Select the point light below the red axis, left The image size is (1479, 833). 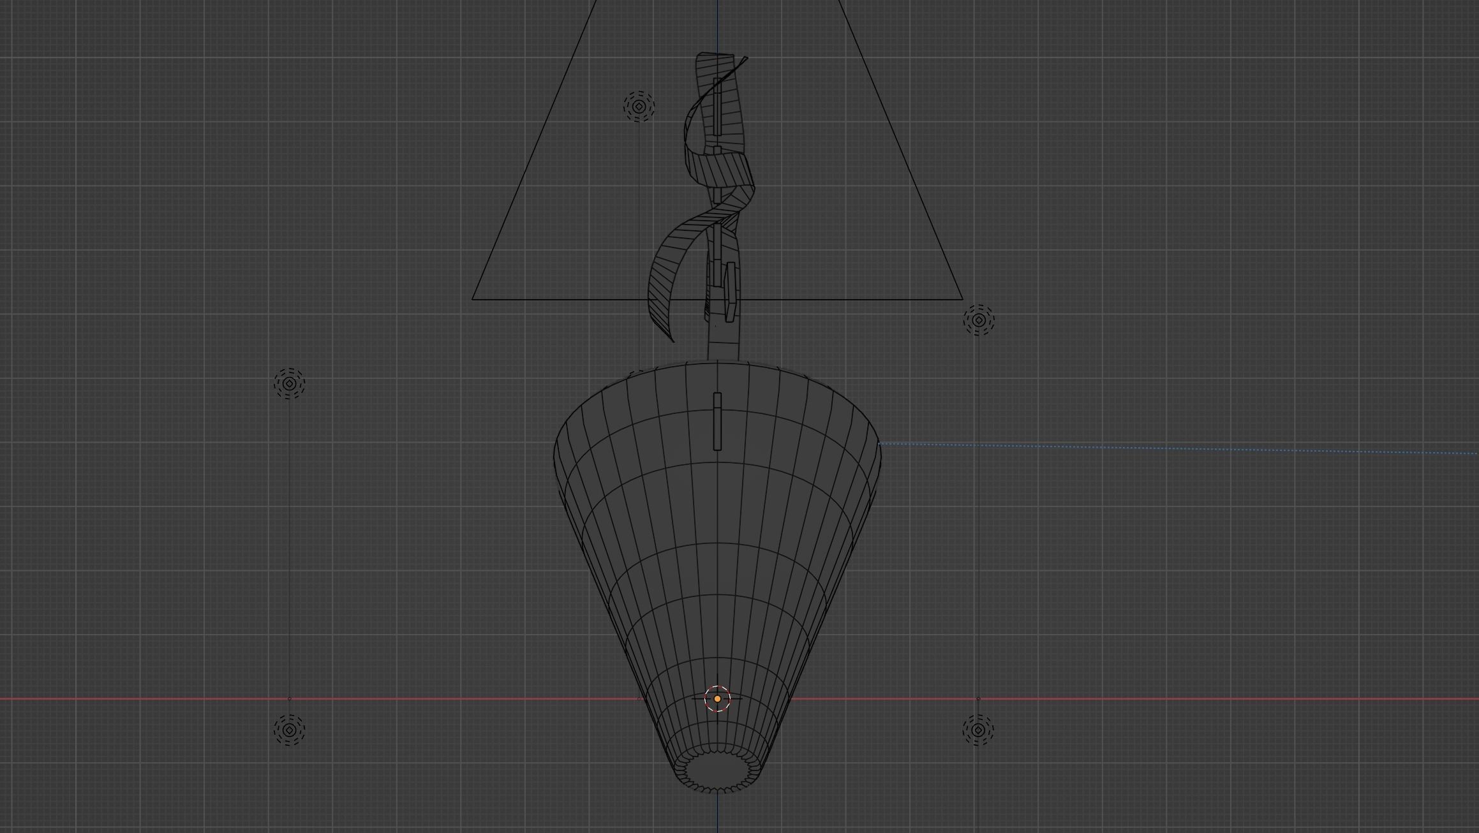(289, 729)
